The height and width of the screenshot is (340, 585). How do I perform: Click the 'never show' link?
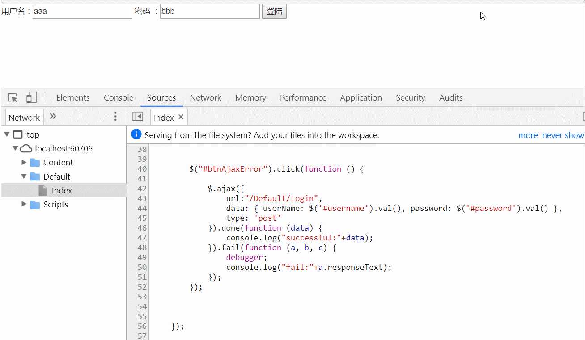pos(563,135)
